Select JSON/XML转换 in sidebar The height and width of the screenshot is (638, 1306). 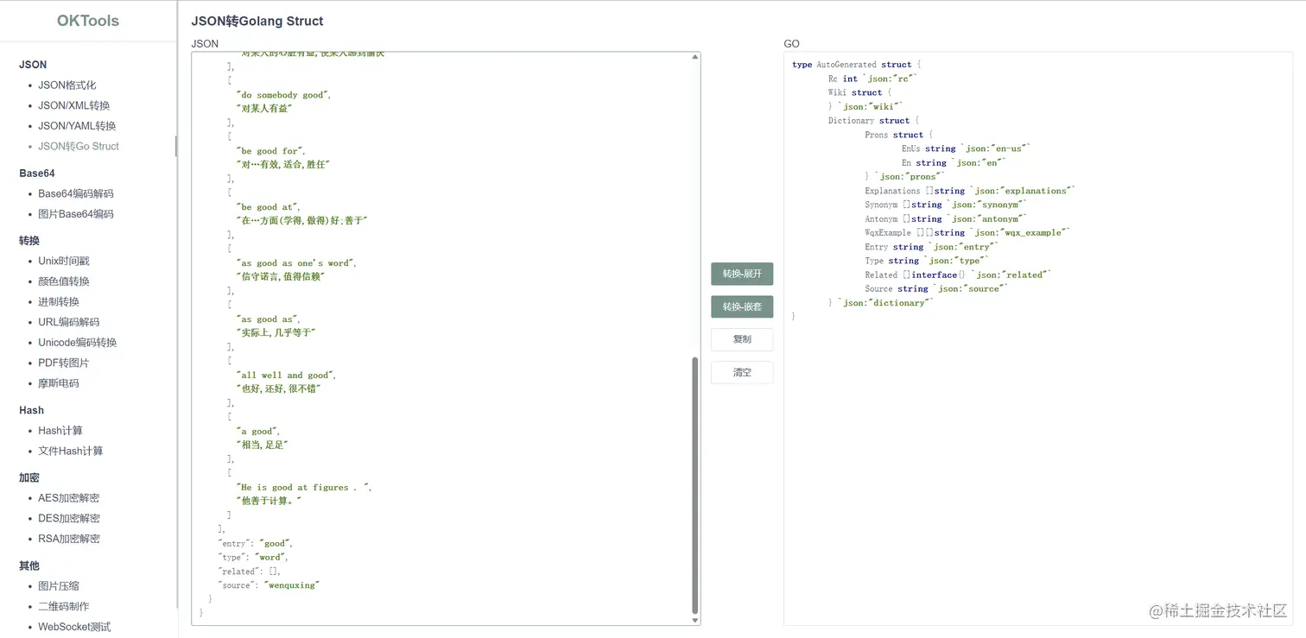pyautogui.click(x=74, y=105)
